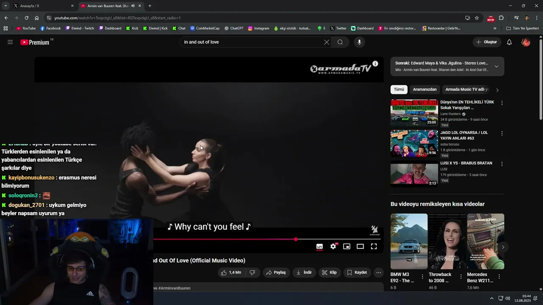Seek using the red video progress bar
The width and height of the screenshot is (543, 305).
pyautogui.click(x=267, y=239)
